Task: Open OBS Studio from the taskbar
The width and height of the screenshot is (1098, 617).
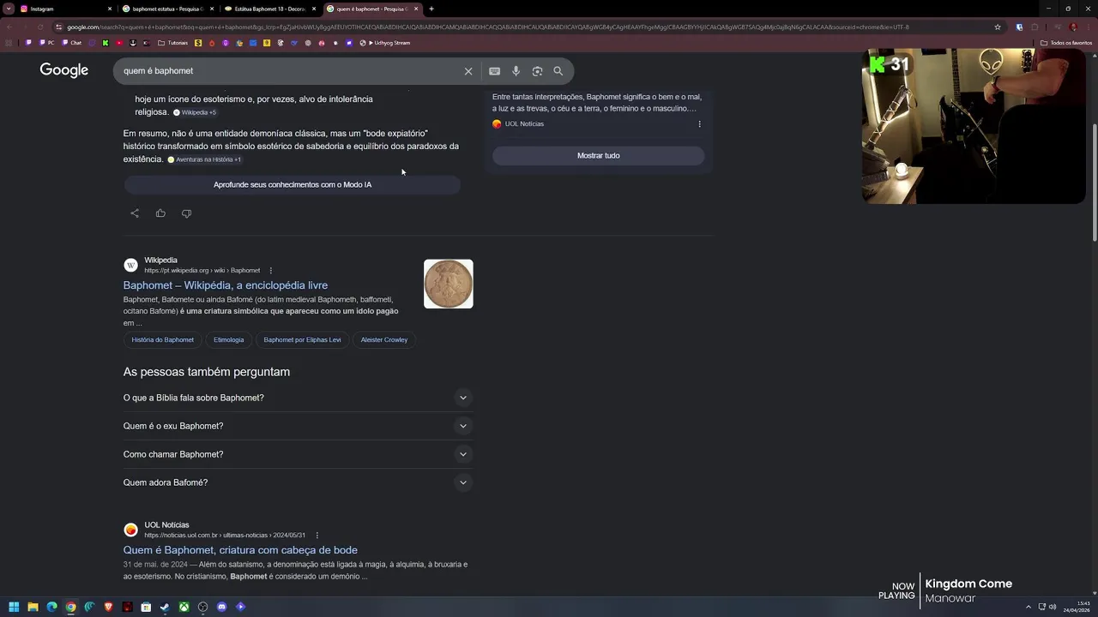Action: [x=202, y=607]
